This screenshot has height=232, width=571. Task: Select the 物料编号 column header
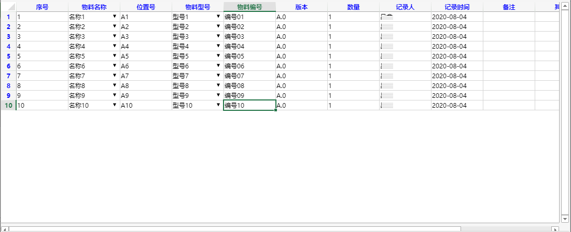tap(249, 7)
